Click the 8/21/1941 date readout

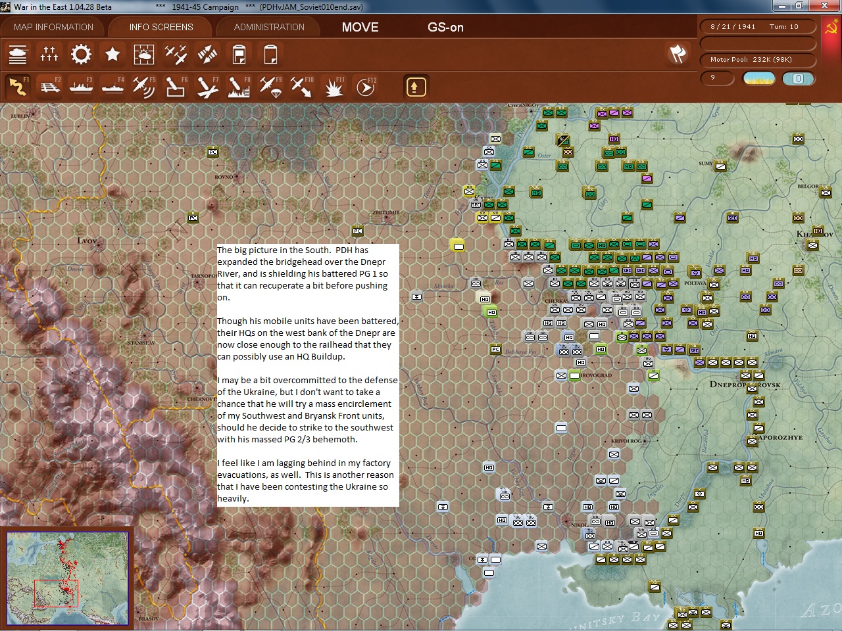(x=733, y=27)
